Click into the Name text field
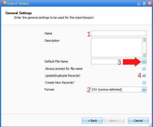Screen dimensions: 153x127 click(x=119, y=33)
